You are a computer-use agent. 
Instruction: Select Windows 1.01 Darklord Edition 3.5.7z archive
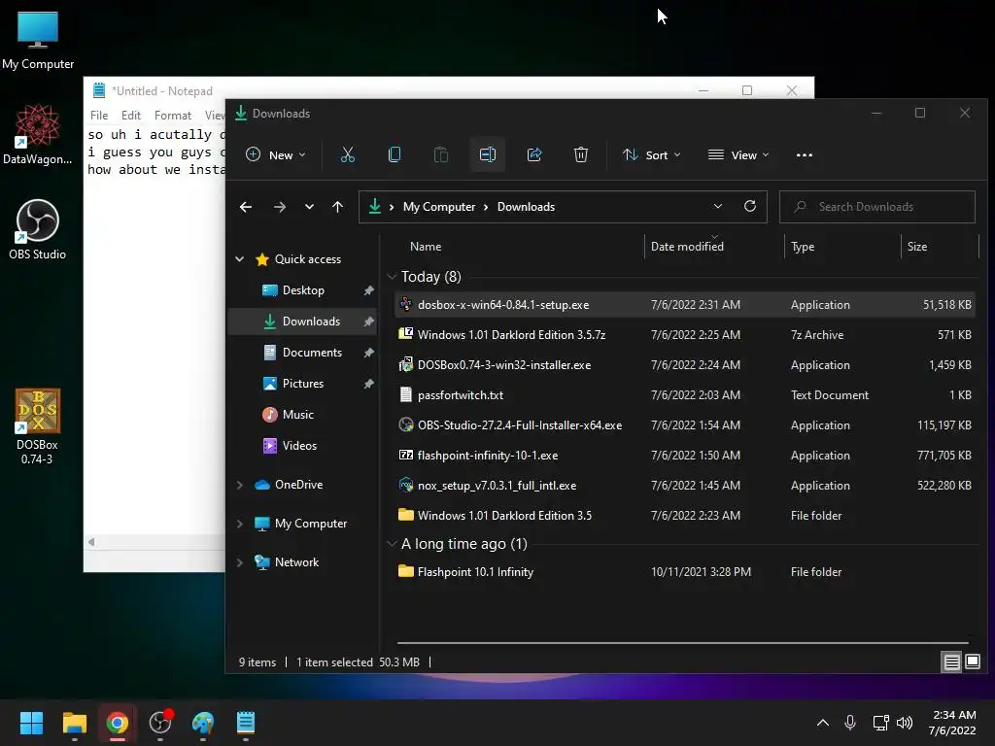[684, 334]
